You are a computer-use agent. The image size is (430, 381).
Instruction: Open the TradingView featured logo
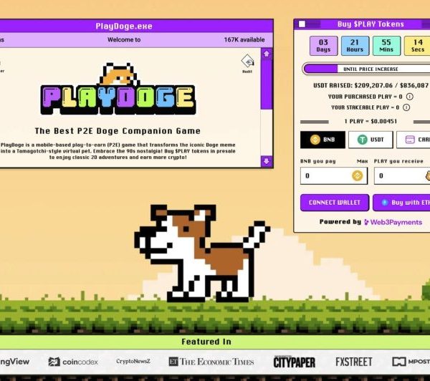coord(14,362)
